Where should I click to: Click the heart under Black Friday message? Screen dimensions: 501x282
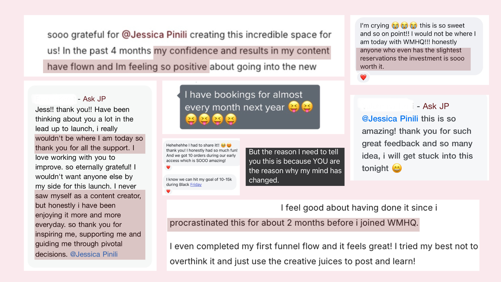(x=168, y=191)
